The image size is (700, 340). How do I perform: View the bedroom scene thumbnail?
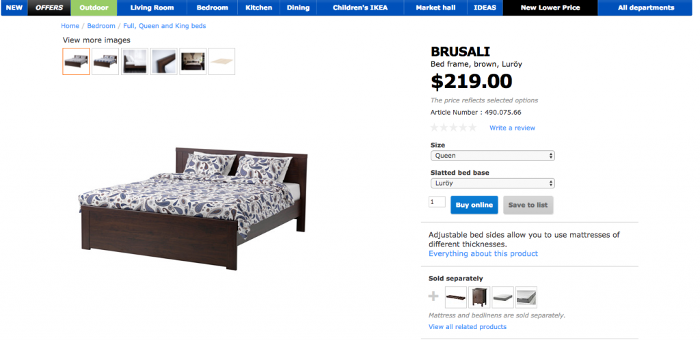point(193,61)
